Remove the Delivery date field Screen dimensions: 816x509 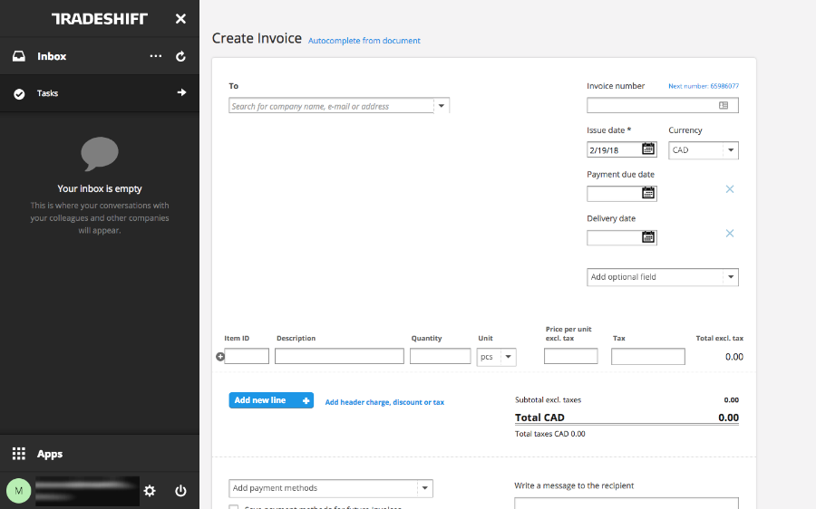pos(730,234)
